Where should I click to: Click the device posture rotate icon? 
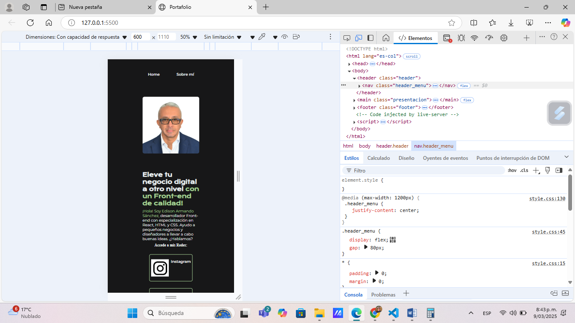296,37
